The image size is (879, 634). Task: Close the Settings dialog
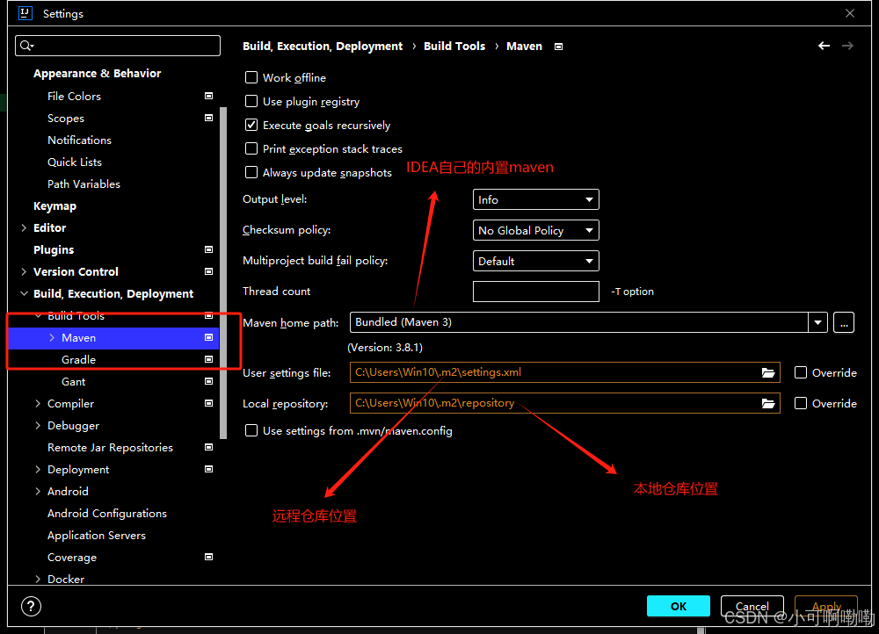tap(850, 13)
